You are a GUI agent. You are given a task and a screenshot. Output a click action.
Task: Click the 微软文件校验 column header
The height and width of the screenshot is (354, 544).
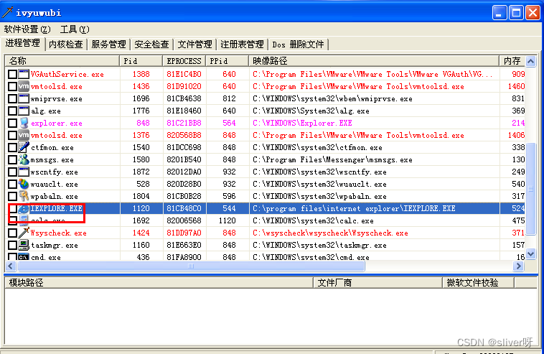pos(478,283)
